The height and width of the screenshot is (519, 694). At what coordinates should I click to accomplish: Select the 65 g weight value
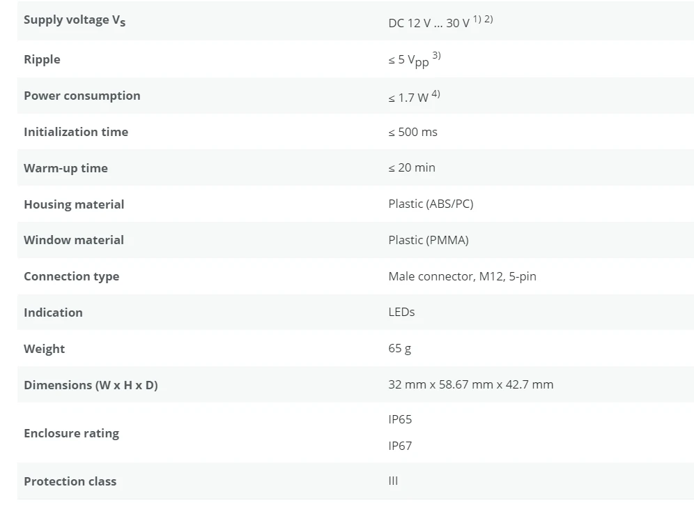(x=400, y=348)
